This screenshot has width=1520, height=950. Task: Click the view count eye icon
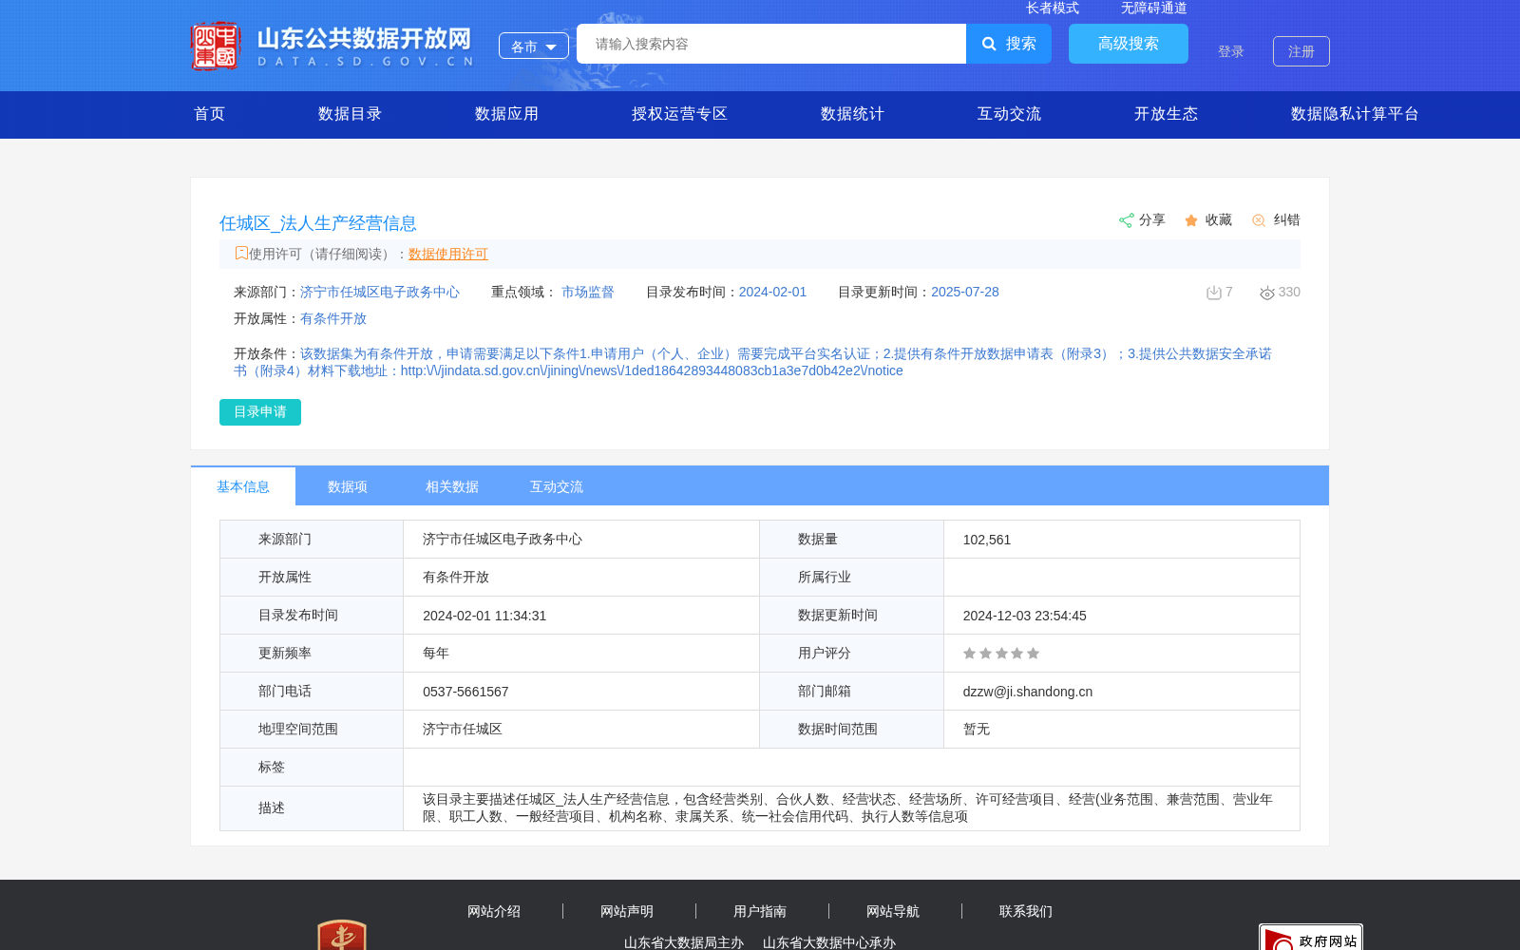(1266, 293)
